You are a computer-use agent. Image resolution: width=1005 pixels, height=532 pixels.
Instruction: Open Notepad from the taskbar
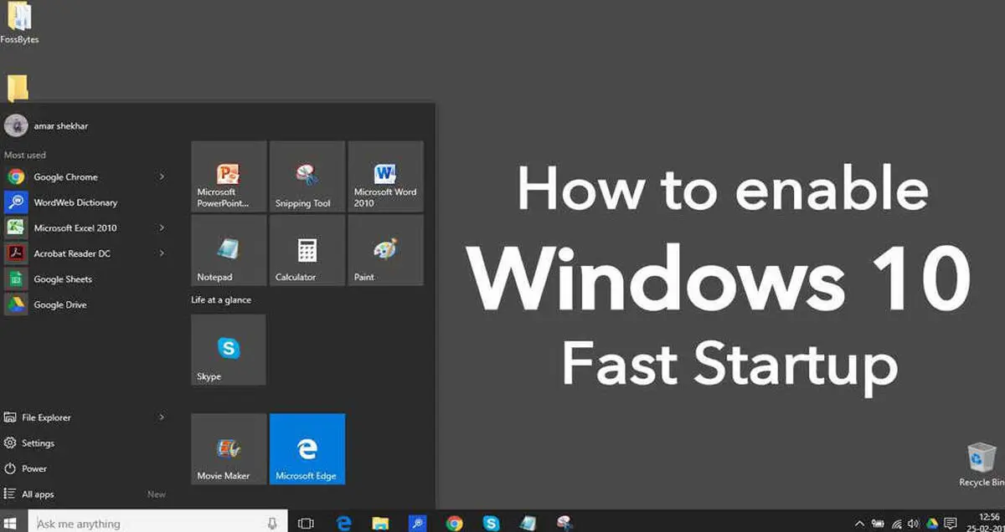point(528,523)
